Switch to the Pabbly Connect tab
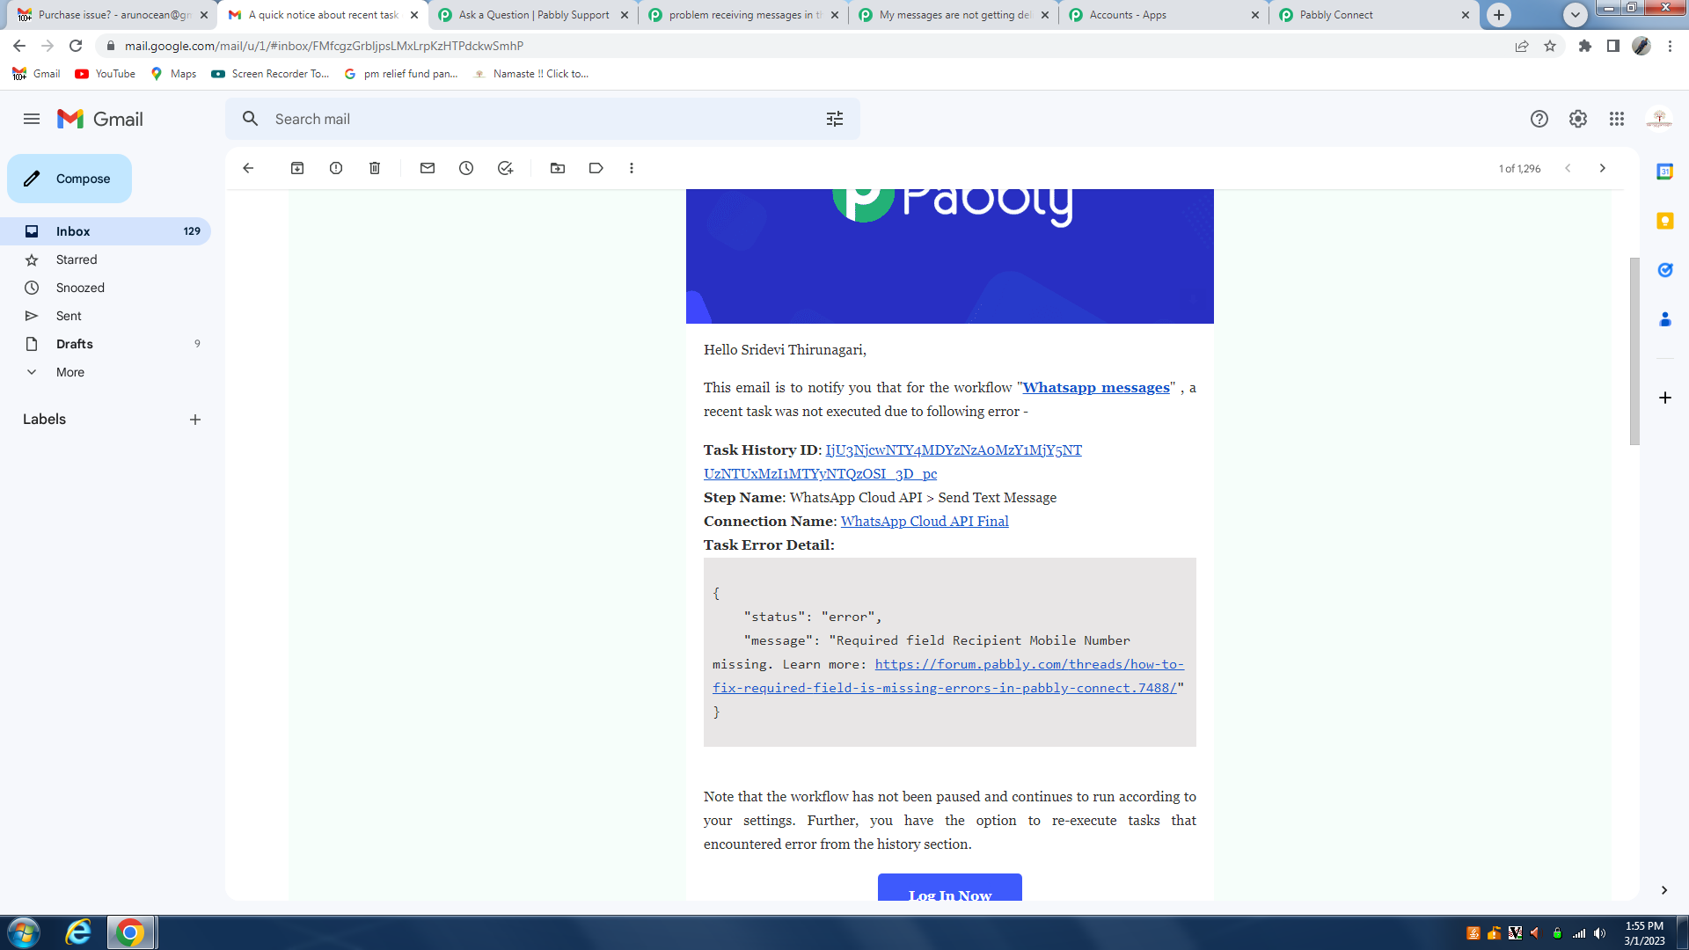The height and width of the screenshot is (950, 1689). [1375, 15]
